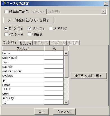Click the 色 column header
This screenshot has height=116, width=110.
pos(54,48)
